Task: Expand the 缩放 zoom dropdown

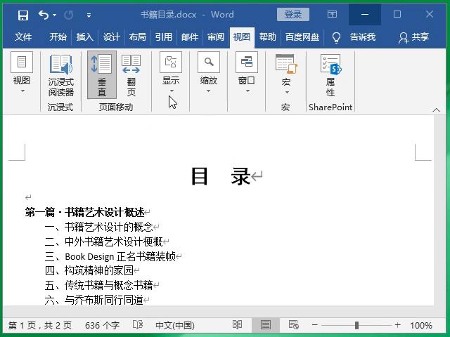Action: click(209, 73)
